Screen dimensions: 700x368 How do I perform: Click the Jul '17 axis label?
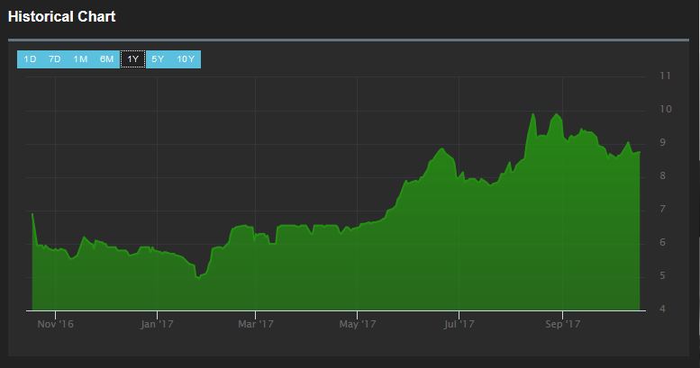(x=459, y=324)
